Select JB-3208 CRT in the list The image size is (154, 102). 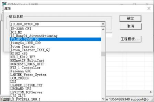(55, 29)
